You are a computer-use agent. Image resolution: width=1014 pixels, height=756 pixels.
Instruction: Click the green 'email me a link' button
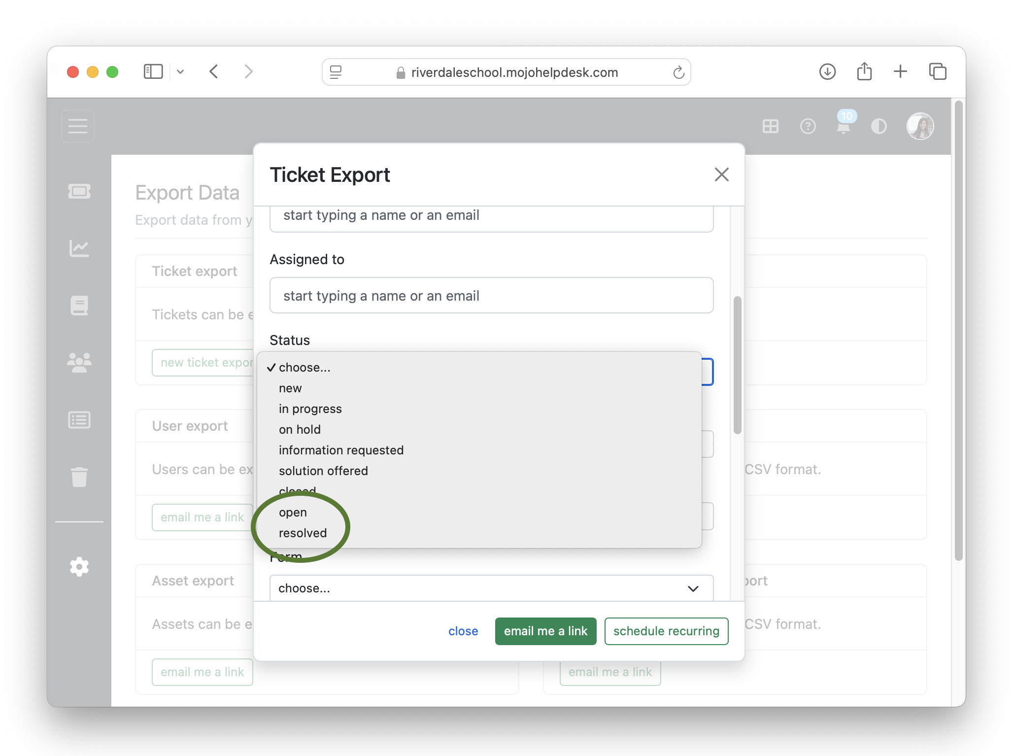coord(545,631)
